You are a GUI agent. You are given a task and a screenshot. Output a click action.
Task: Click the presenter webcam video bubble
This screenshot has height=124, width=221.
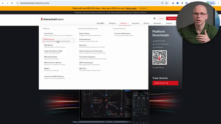tap(198, 22)
